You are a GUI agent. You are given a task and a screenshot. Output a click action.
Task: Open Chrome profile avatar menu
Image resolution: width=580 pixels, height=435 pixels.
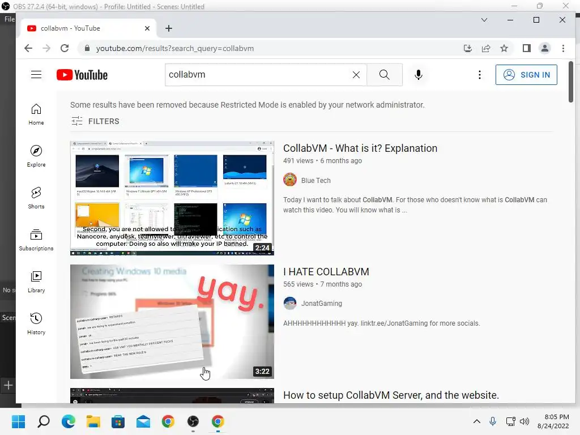545,49
